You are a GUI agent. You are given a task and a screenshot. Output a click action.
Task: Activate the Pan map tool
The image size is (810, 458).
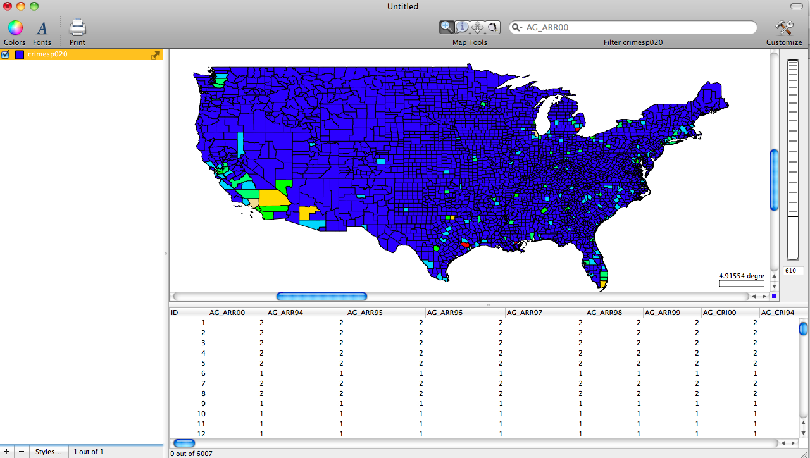point(478,27)
